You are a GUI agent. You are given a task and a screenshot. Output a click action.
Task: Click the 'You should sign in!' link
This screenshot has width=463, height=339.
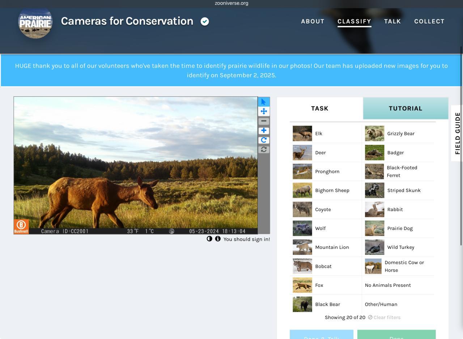[x=247, y=239]
